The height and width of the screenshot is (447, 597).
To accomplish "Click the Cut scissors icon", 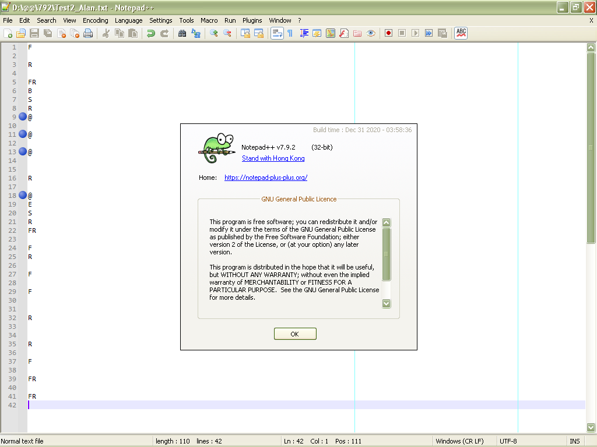I will [x=106, y=33].
